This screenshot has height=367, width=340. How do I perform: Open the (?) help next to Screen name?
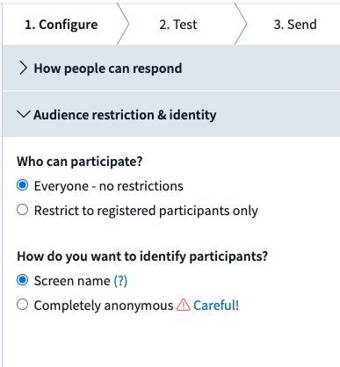click(120, 281)
